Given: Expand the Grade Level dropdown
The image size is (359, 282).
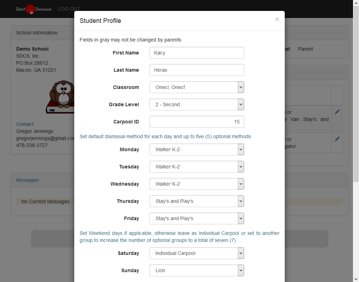Looking at the screenshot, I should point(197,104).
